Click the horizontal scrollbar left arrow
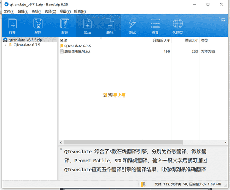230x190 pixels. point(61,143)
